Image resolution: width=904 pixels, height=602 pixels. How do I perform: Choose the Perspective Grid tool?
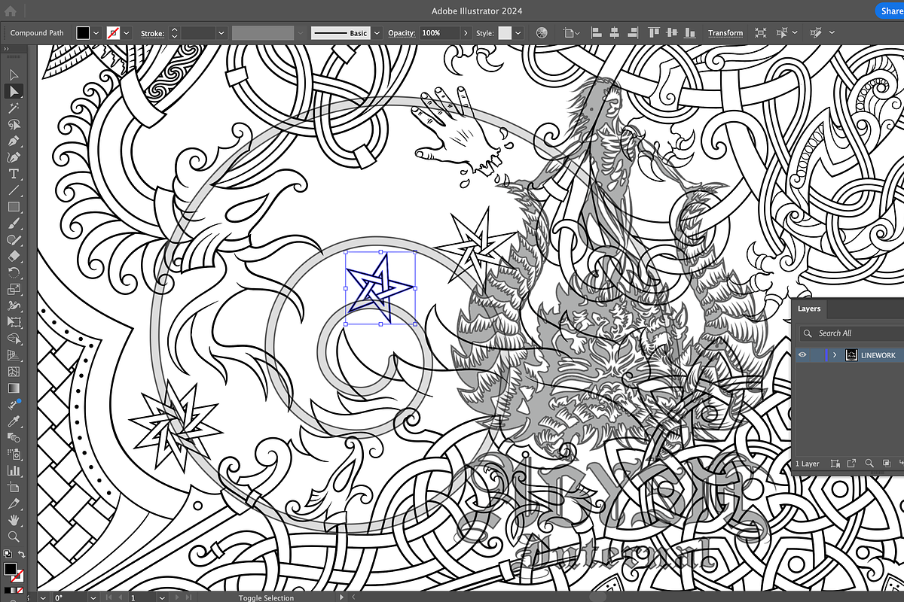pos(14,355)
